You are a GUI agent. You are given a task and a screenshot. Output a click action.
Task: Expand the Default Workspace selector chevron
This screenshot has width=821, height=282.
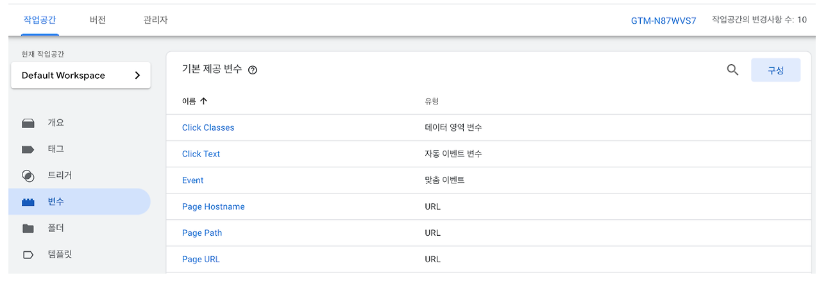pyautogui.click(x=137, y=75)
